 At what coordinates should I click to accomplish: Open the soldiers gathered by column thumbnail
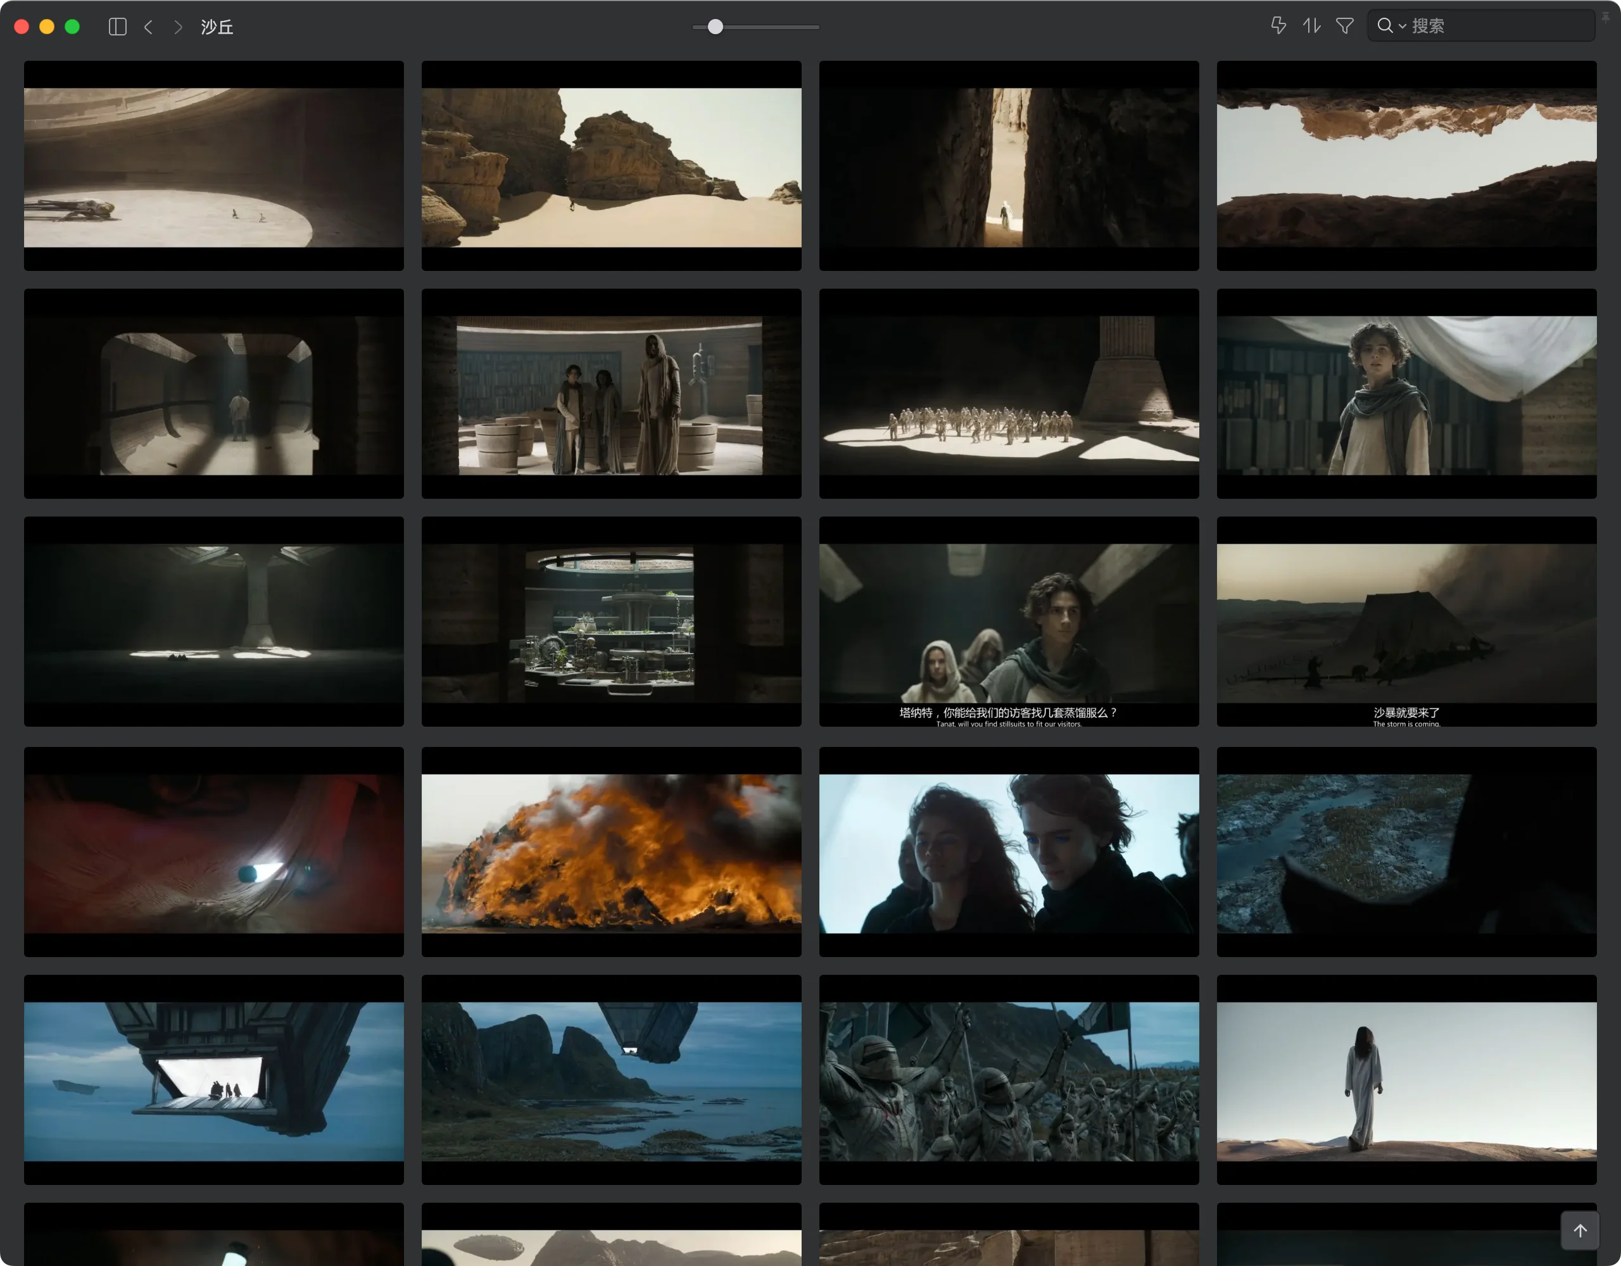point(1009,394)
